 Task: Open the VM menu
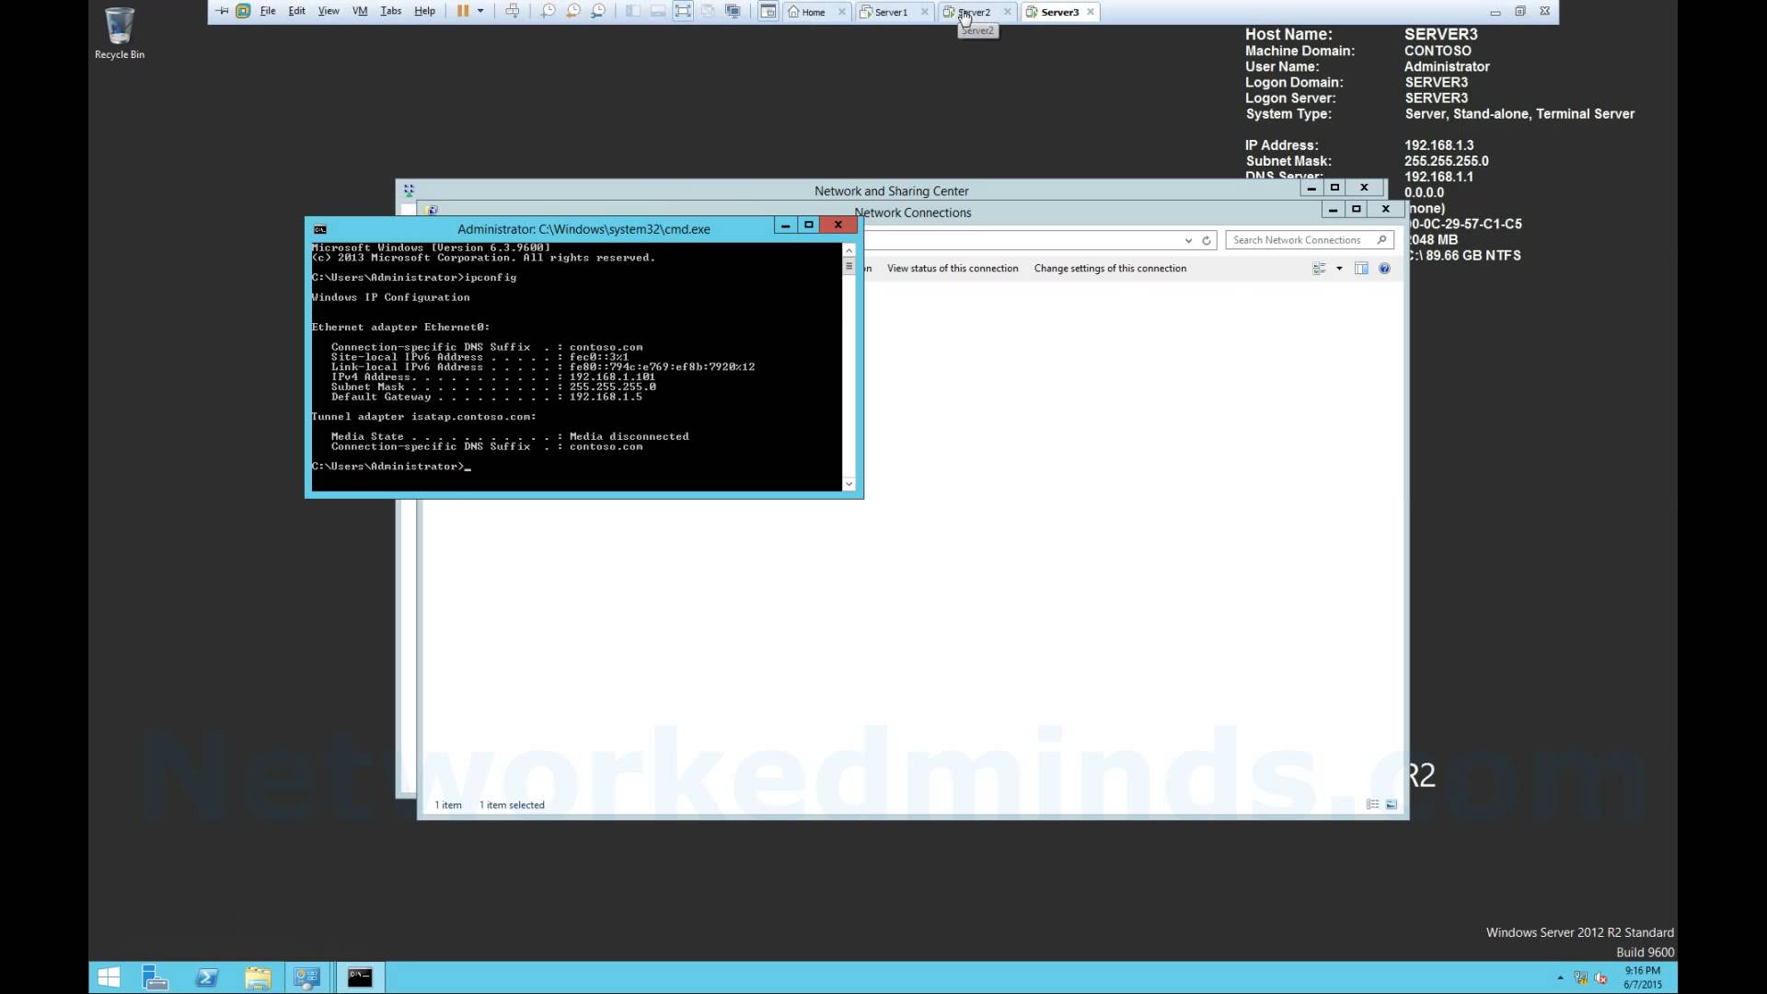pyautogui.click(x=360, y=11)
